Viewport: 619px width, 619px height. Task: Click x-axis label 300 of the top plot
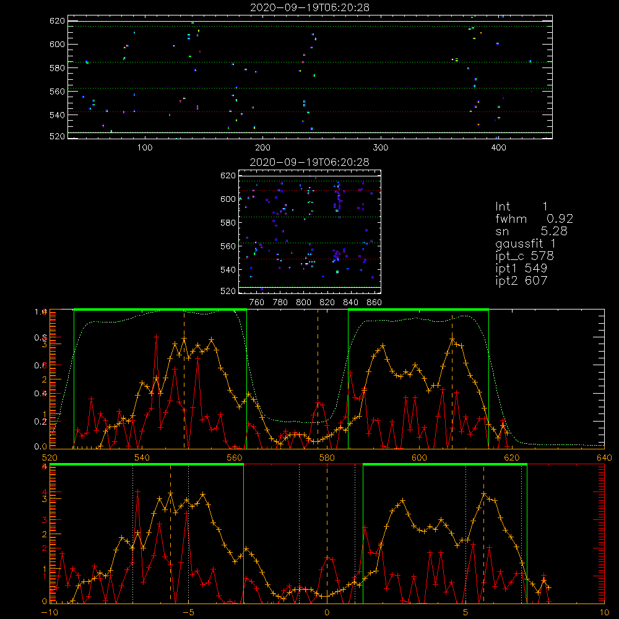click(381, 148)
